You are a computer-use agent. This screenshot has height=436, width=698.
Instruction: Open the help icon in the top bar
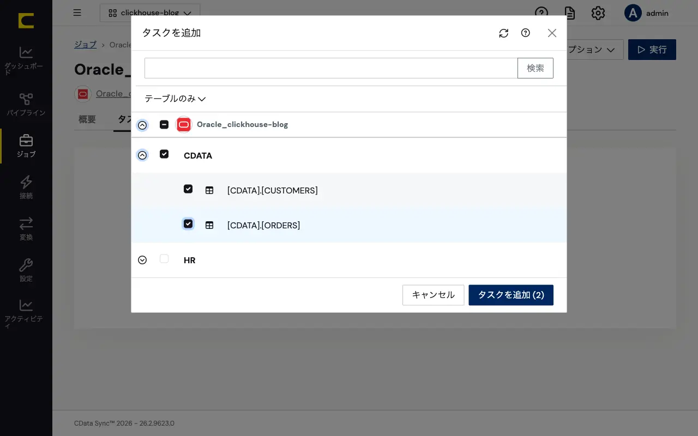pyautogui.click(x=541, y=13)
